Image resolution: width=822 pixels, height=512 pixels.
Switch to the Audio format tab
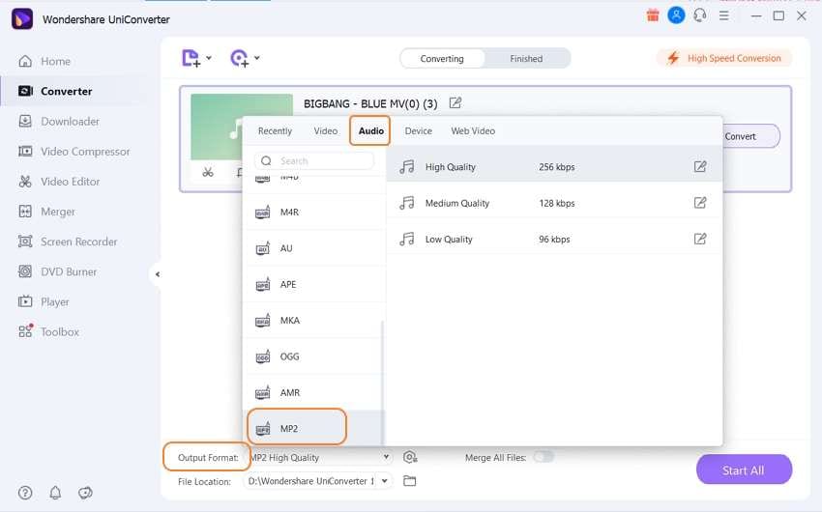tap(371, 130)
